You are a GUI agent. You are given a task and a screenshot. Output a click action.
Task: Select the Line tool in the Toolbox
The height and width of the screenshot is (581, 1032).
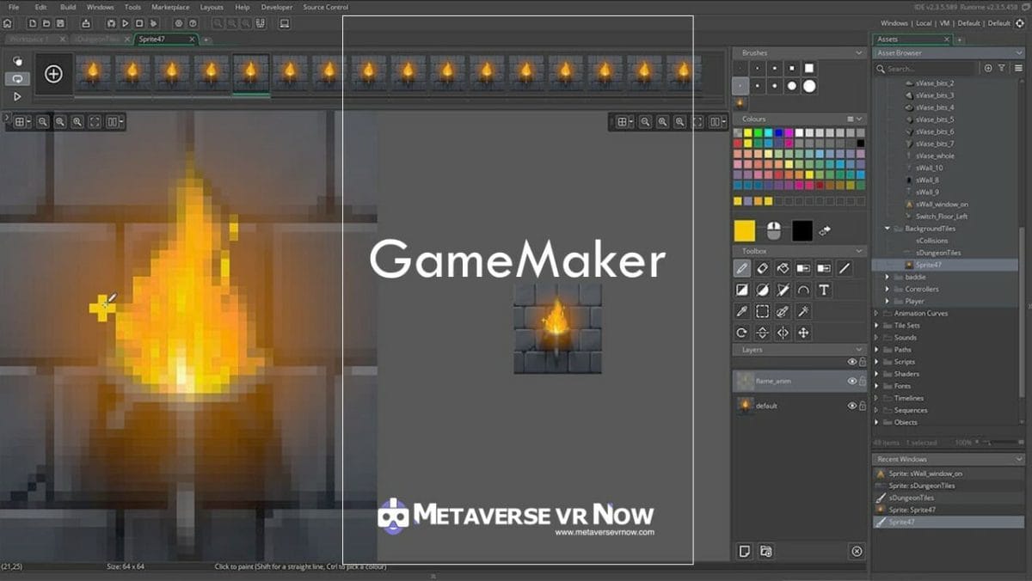845,268
